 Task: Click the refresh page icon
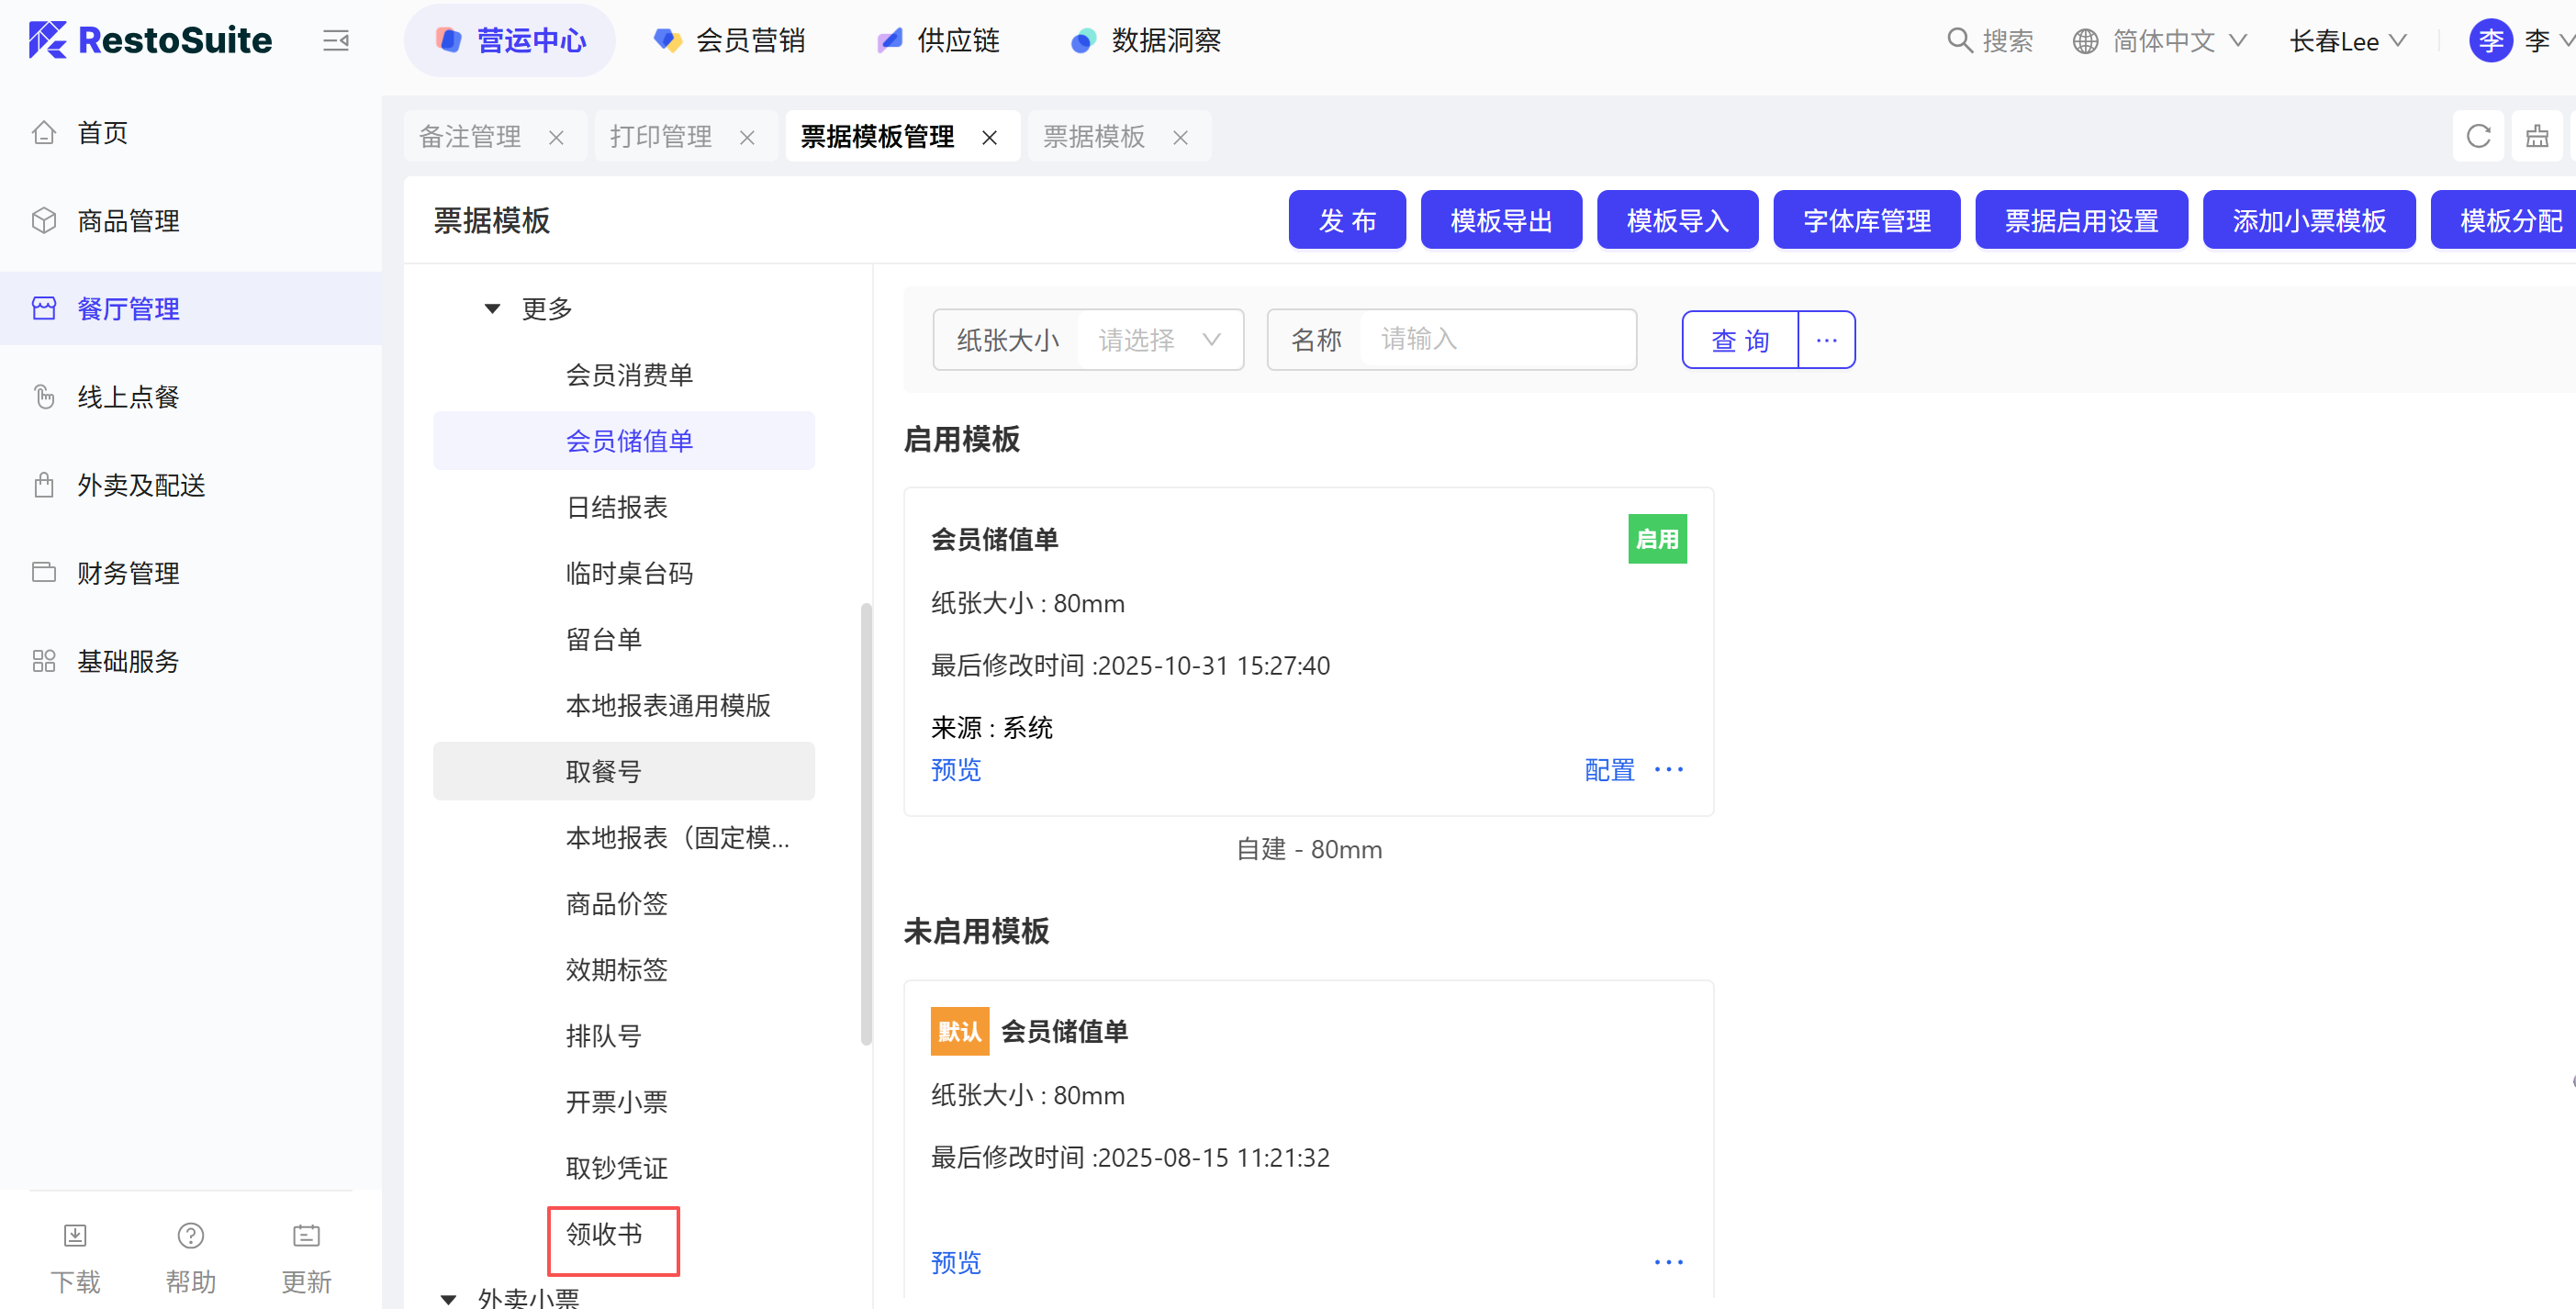tap(2477, 136)
